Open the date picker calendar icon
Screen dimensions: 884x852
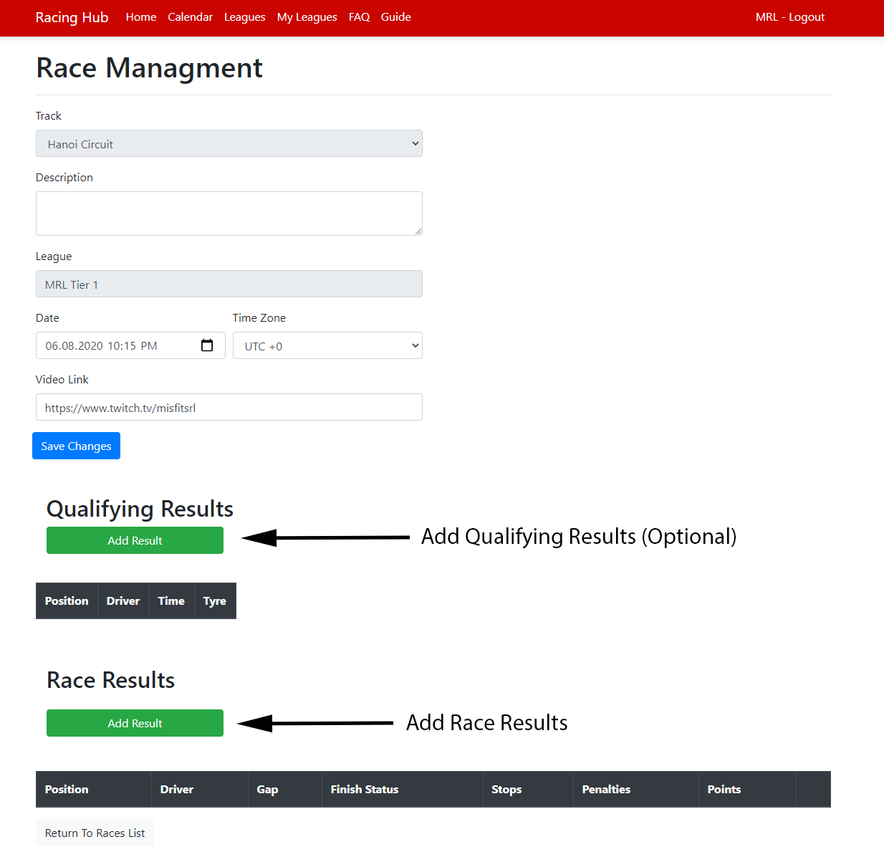click(x=207, y=345)
